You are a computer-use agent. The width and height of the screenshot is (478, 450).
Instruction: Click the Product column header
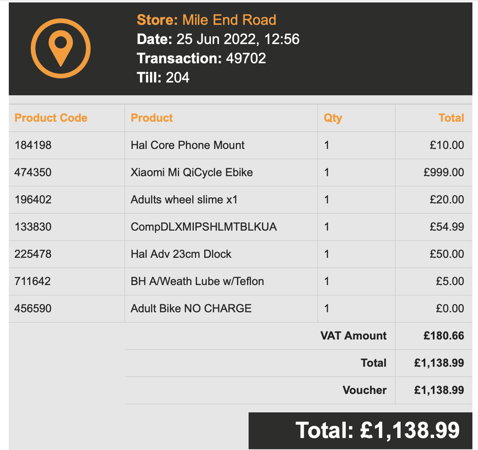click(152, 118)
